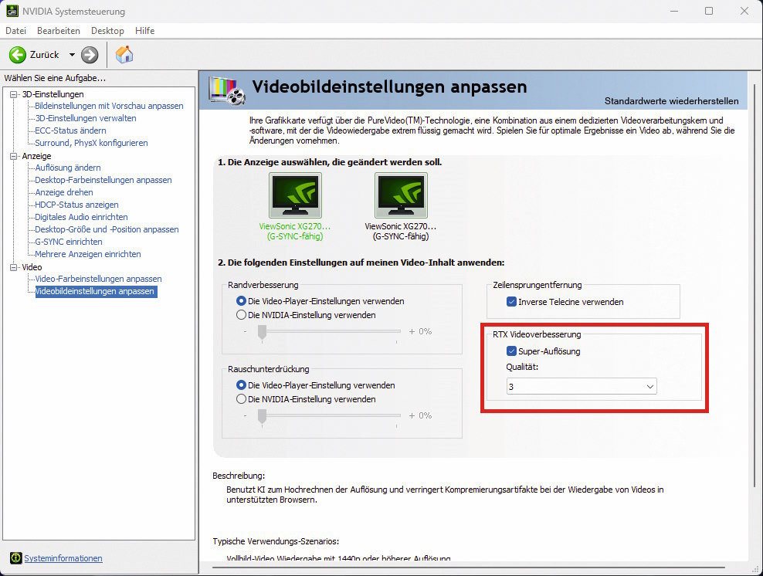
Task: Collapse the Anzeige tree node
Action: point(14,156)
